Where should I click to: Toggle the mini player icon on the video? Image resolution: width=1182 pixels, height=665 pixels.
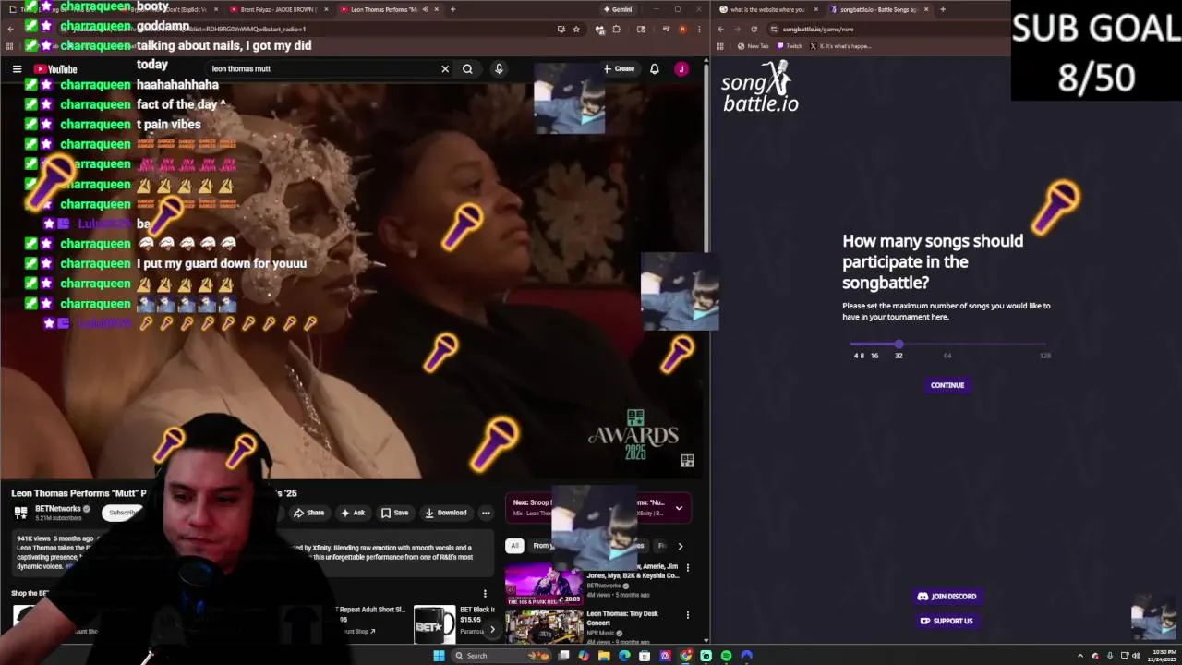point(687,460)
